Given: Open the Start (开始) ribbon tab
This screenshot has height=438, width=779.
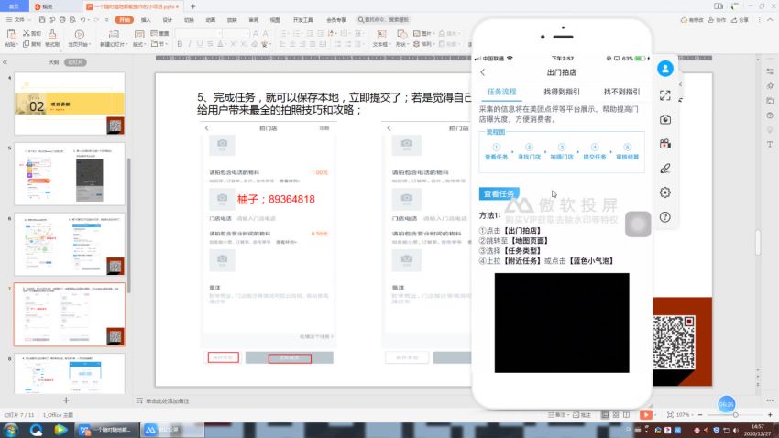Looking at the screenshot, I should point(125,20).
